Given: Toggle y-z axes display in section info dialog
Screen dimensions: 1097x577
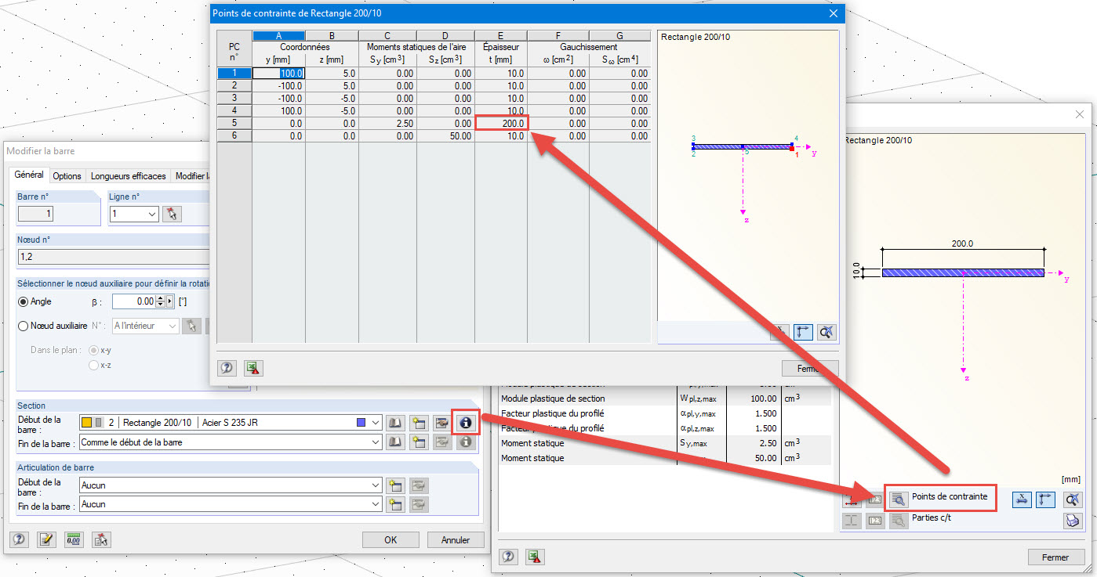Looking at the screenshot, I should coord(1045,499).
